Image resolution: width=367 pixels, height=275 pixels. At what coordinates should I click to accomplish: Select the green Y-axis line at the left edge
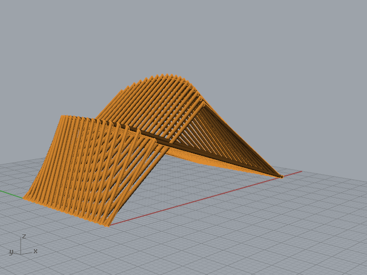coord(10,194)
